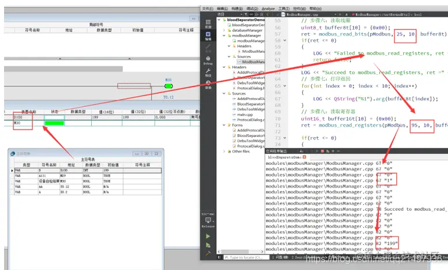The image size is (448, 270).
Task: Open the 构建(B) menu
Action: click(x=237, y=9)
